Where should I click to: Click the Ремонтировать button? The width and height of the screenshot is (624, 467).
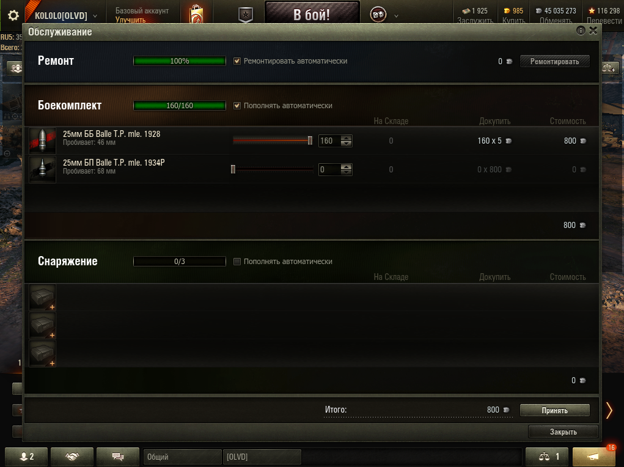pos(554,61)
